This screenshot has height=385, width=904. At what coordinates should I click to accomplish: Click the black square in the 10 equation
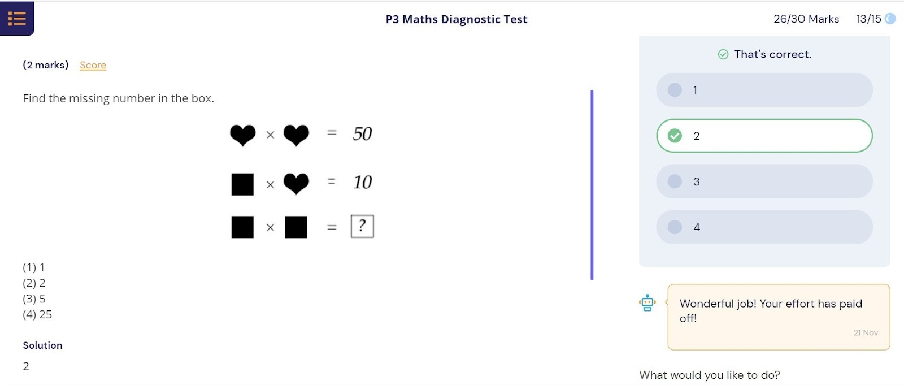point(242,184)
